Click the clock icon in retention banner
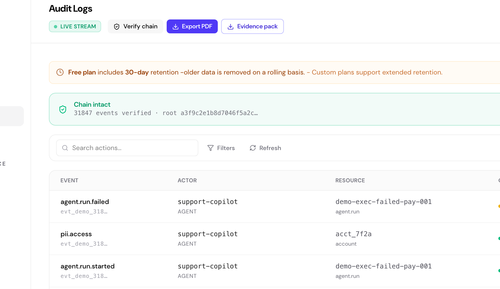Image resolution: width=500 pixels, height=289 pixels. (60, 72)
